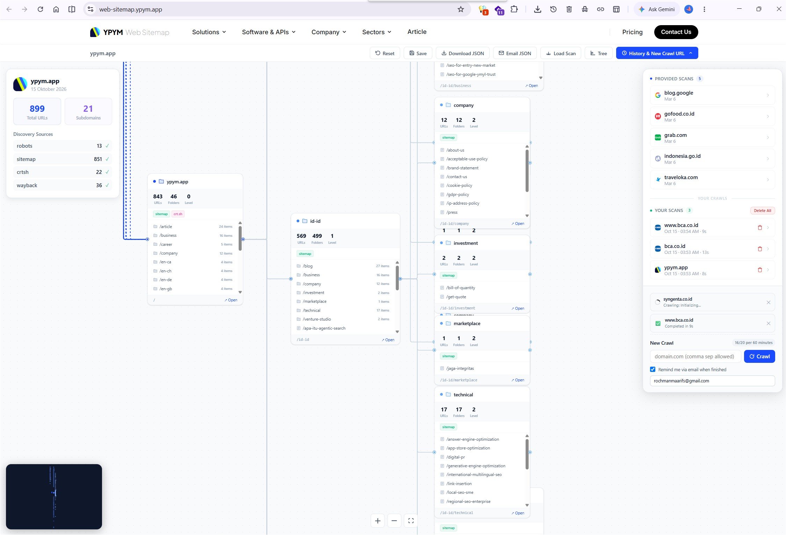Dismiss the www.bca.co.id completed notification
Image resolution: width=786 pixels, height=535 pixels.
tap(769, 323)
